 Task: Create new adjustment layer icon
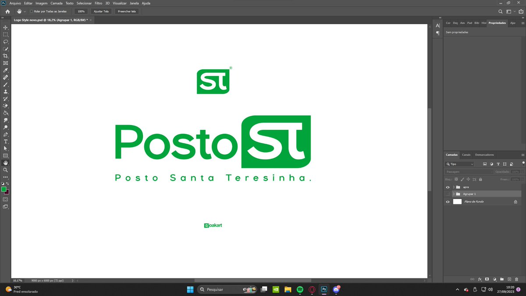(x=494, y=279)
